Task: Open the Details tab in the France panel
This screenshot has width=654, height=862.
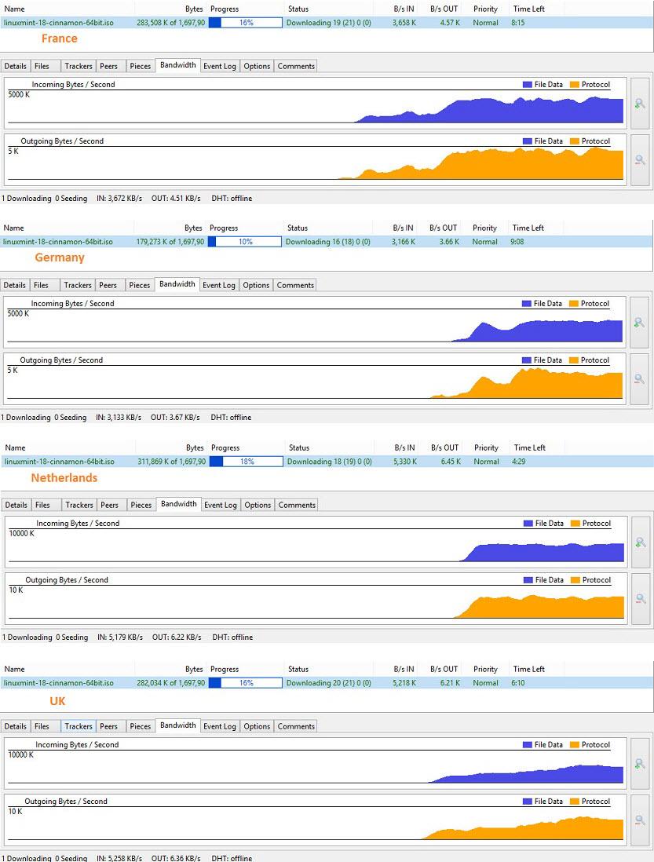Action: point(16,66)
